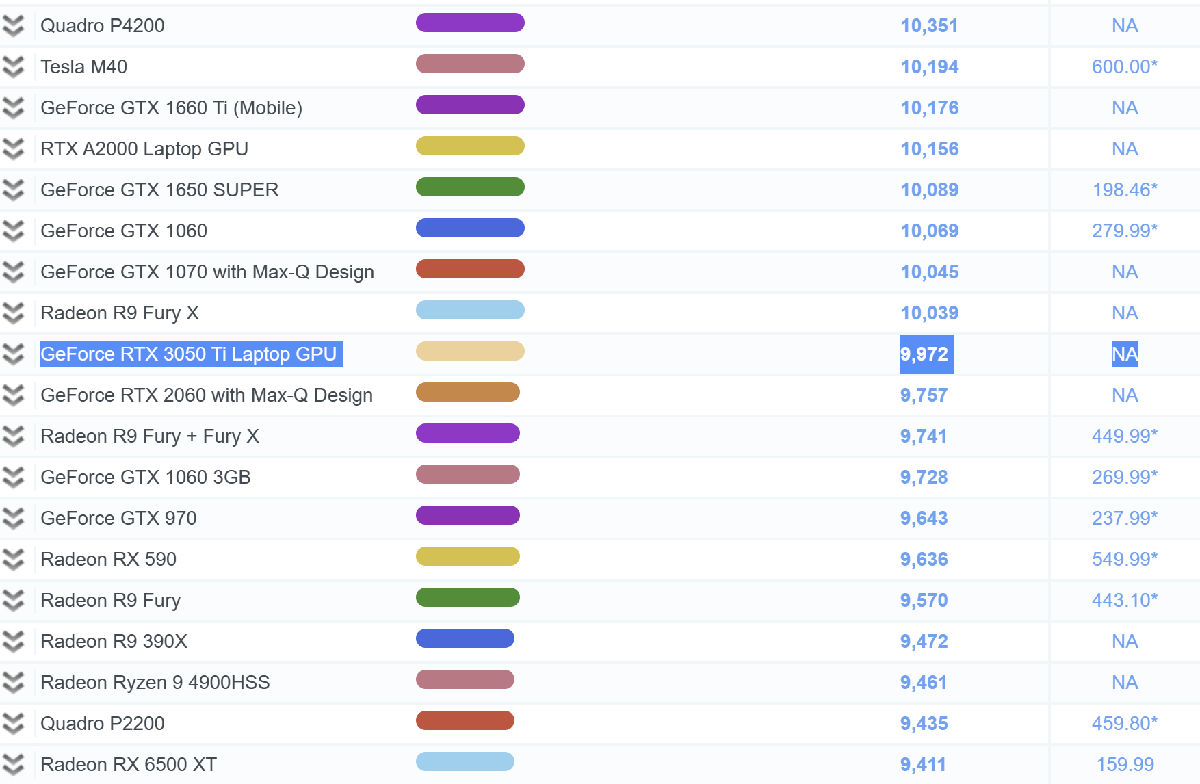Viewport: 1200px width, 784px height.
Task: Open the Radeon RX 590 link
Action: coord(109,560)
